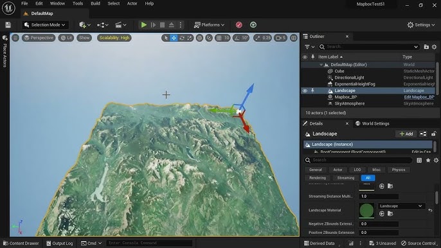Open the Outliner filter dropdown
The height and width of the screenshot is (248, 441).
[309, 47]
